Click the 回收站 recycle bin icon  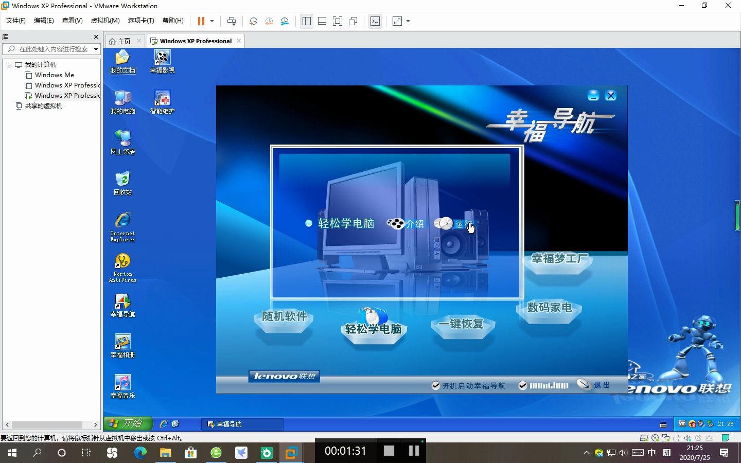(122, 184)
